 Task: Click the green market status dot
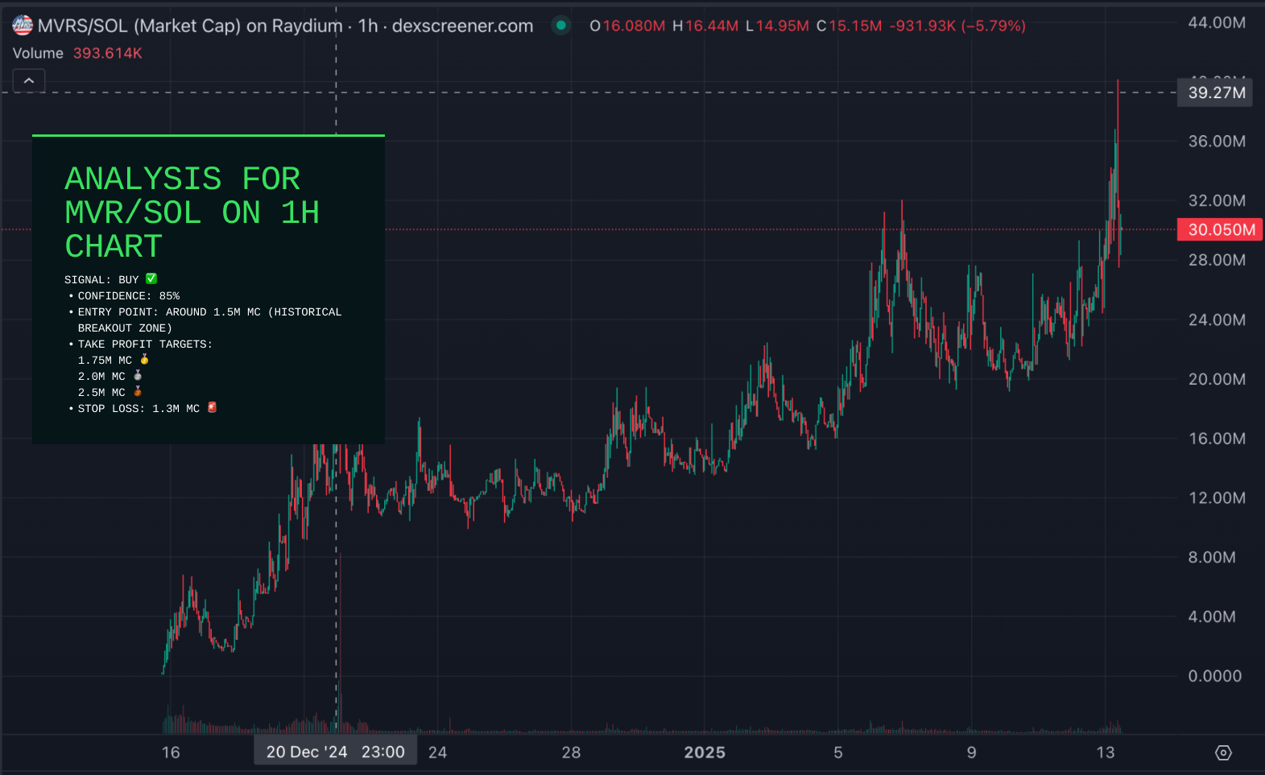561,26
